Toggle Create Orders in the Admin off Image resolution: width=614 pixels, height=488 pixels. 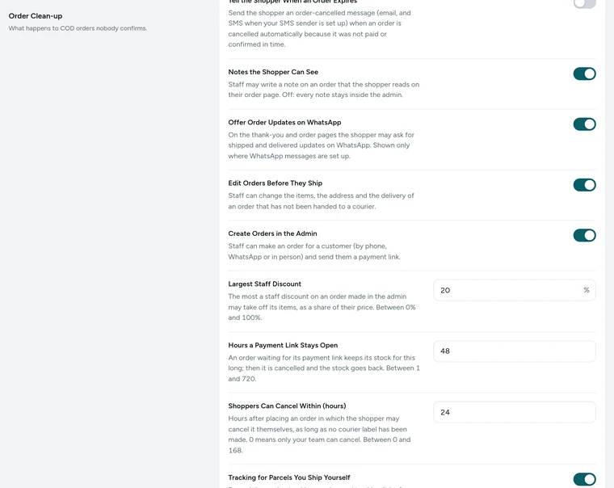tap(584, 235)
